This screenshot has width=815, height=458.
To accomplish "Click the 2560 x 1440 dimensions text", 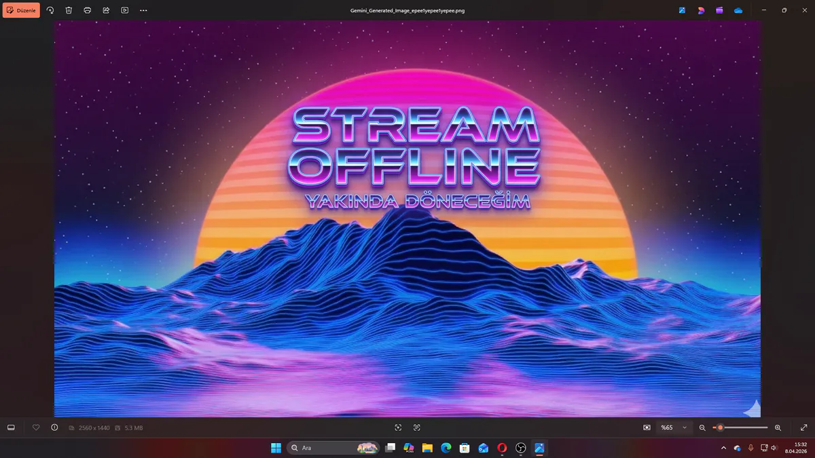I will coord(94,428).
